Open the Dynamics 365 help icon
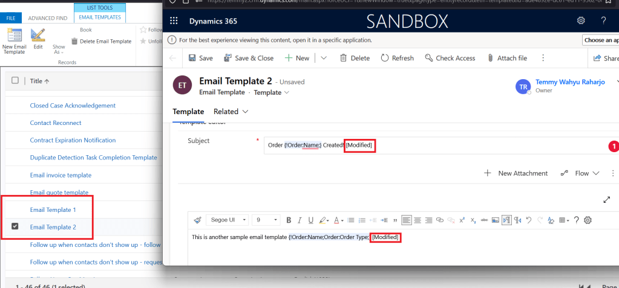 tap(604, 21)
